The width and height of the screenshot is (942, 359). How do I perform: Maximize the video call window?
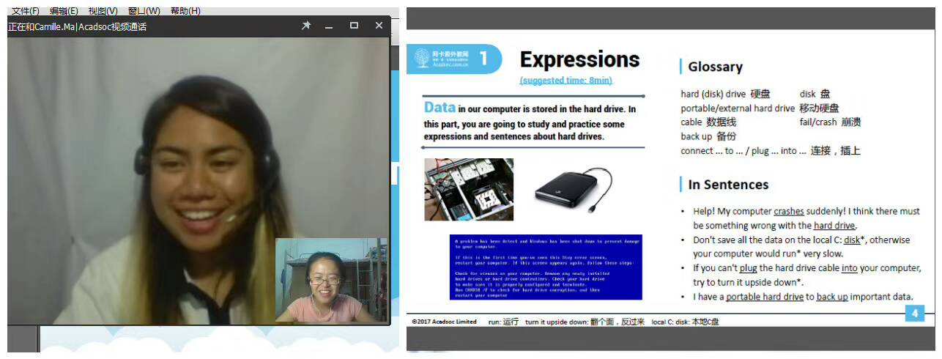coord(354,26)
